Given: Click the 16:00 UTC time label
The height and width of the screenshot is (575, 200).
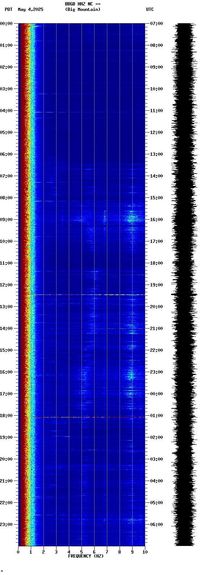Looking at the screenshot, I should click(x=157, y=220).
